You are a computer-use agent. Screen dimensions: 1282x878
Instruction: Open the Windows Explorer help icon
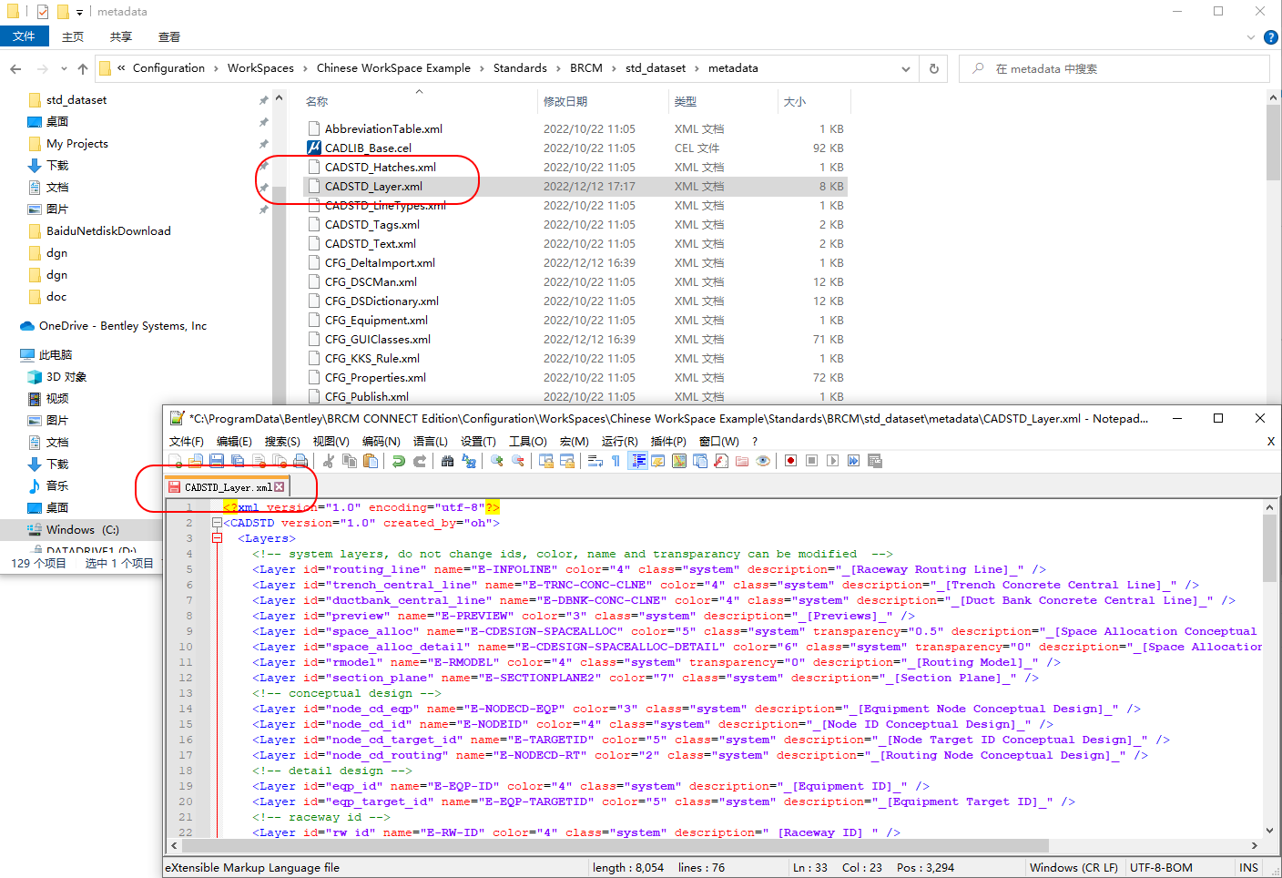(x=1271, y=37)
